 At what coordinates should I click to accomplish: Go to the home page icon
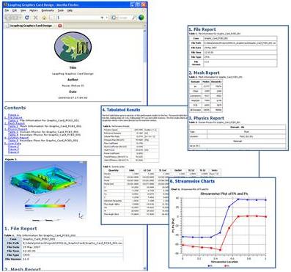pyautogui.click(x=44, y=18)
